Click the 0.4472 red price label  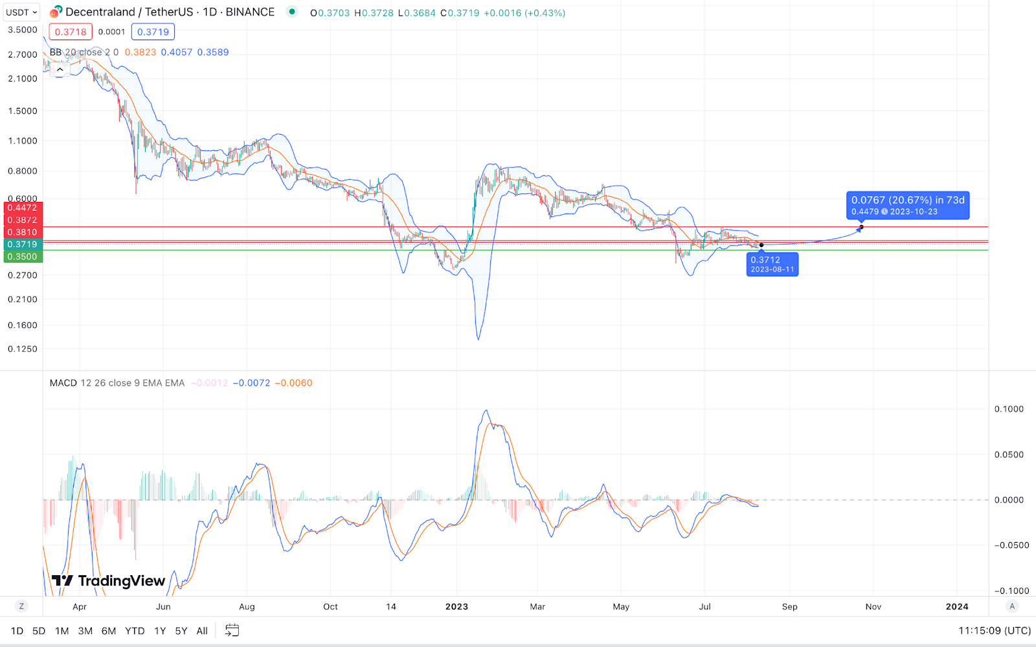tap(23, 208)
